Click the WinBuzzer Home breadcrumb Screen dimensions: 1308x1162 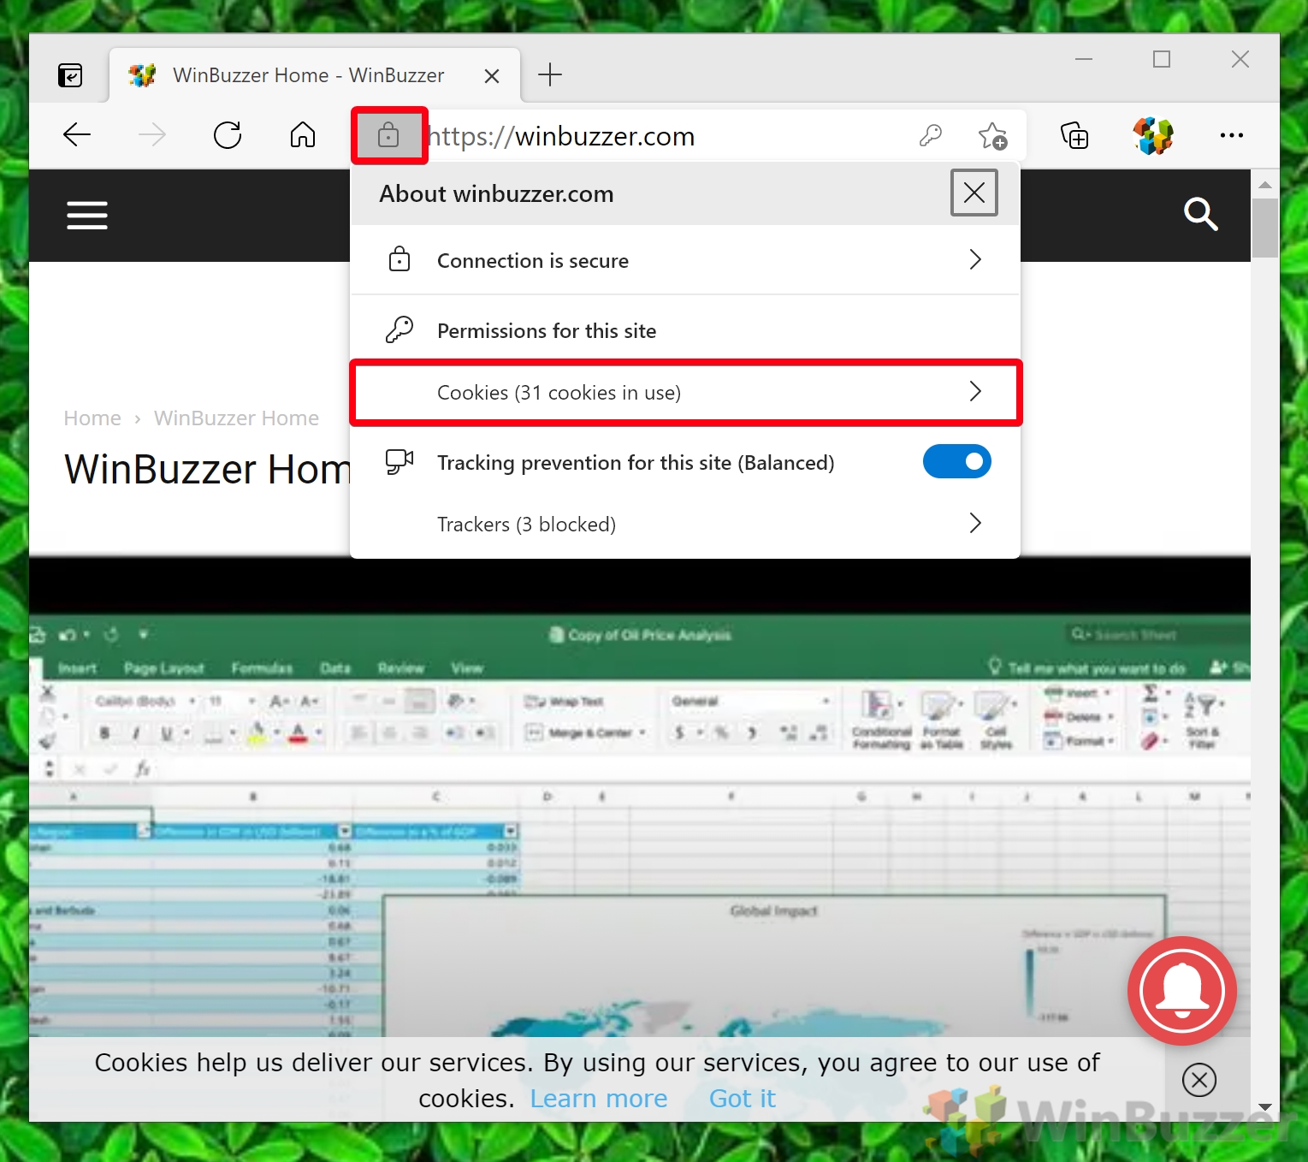[x=236, y=418]
